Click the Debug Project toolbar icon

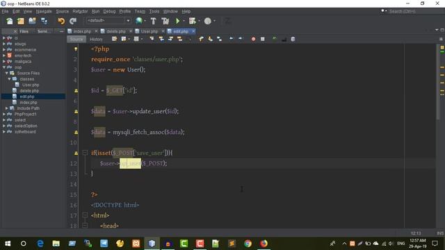(x=193, y=21)
